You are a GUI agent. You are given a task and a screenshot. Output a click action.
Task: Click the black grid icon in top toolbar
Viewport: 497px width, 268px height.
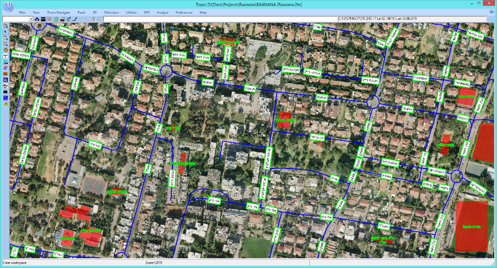[43, 19]
